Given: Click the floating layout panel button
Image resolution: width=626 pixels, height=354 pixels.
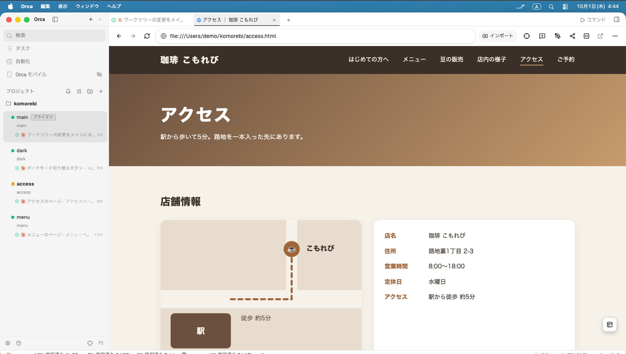Looking at the screenshot, I should 610,325.
